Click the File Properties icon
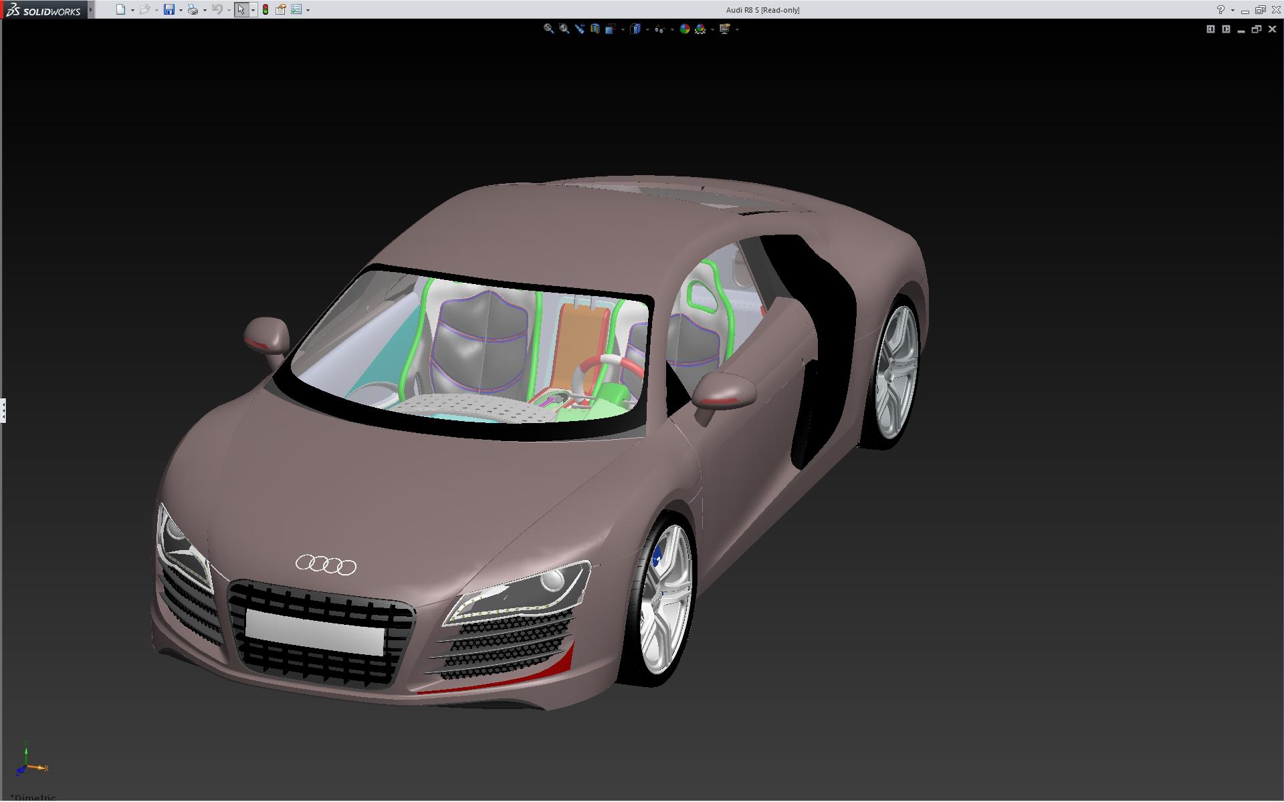This screenshot has width=1284, height=802. (281, 9)
